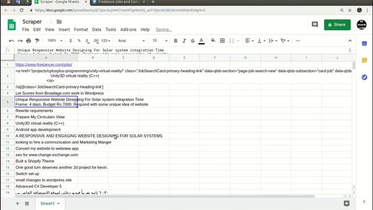Screen dimensions: 373x210
Task: Open text rotation dropdown
Action: click(285, 41)
